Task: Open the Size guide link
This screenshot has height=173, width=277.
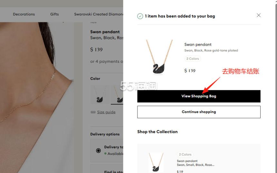Action: point(106,112)
